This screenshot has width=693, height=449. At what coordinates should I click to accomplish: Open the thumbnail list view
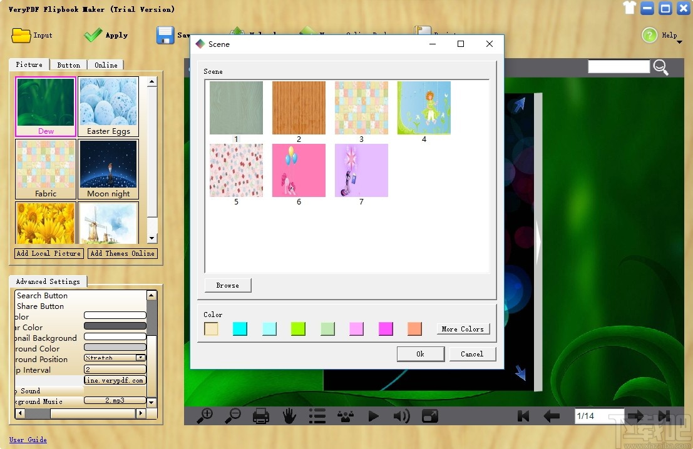tap(317, 415)
